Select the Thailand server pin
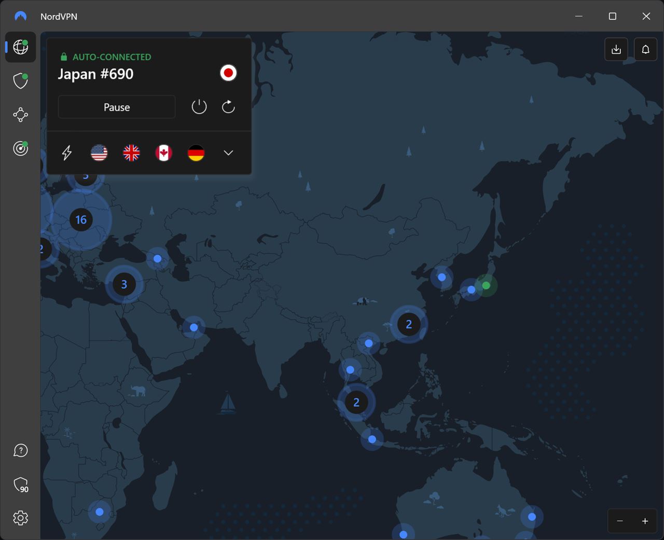664x540 pixels. [350, 369]
